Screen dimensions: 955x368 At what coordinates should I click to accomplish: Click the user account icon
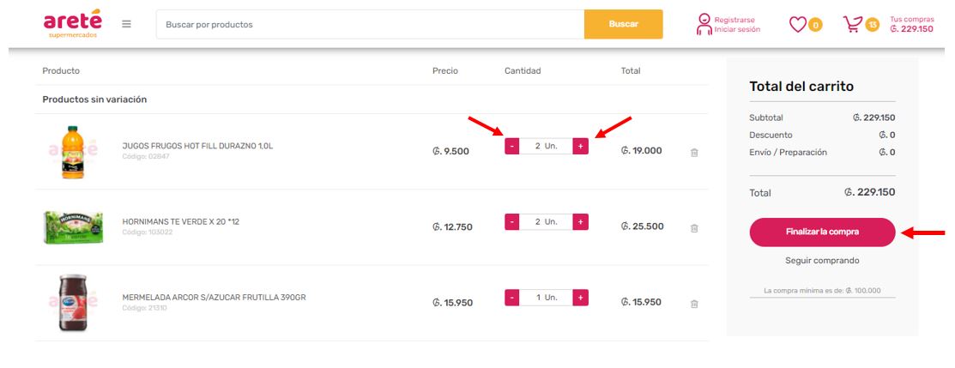(x=704, y=24)
